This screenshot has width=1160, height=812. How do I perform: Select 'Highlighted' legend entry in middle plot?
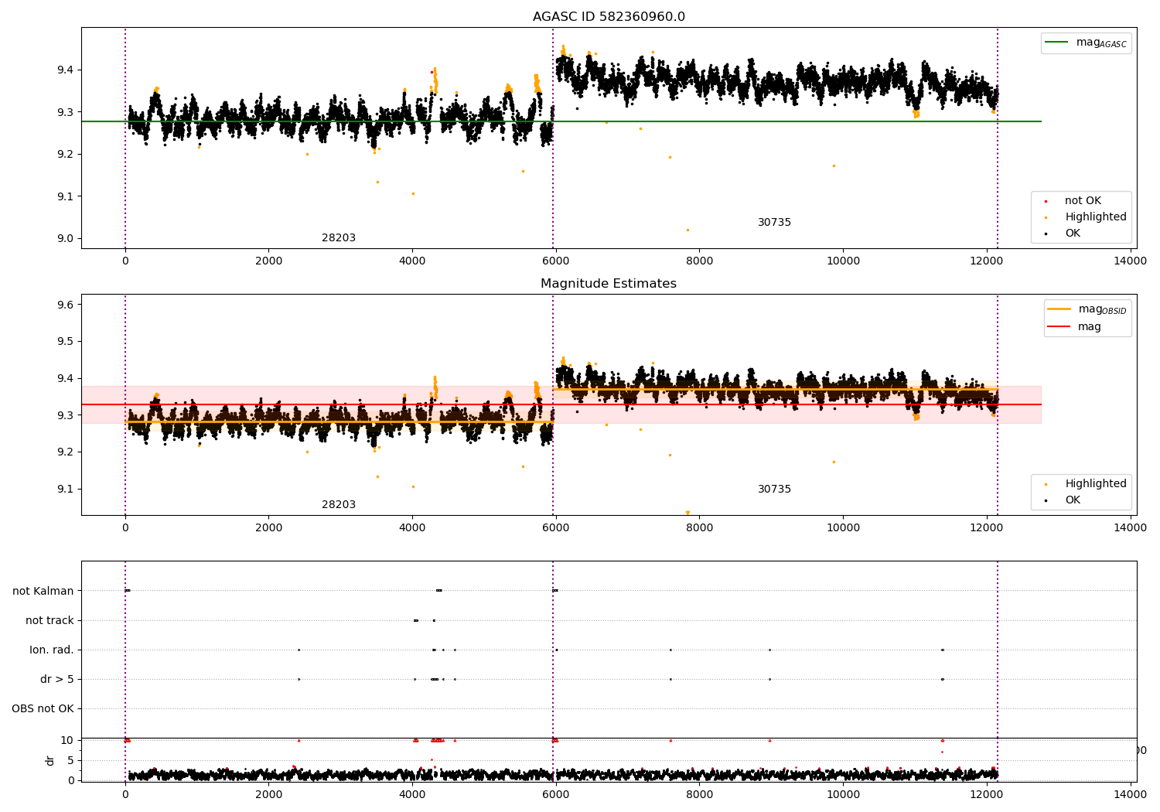1096,484
